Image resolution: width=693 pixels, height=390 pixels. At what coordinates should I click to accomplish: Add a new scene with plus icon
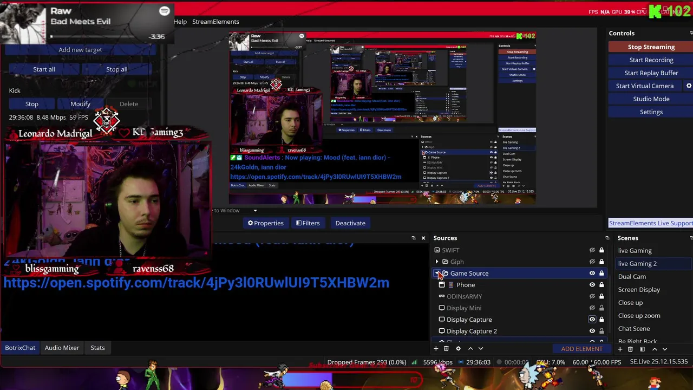click(620, 349)
